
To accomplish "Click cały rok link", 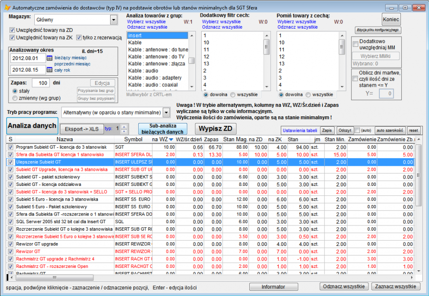I will coord(62,70).
